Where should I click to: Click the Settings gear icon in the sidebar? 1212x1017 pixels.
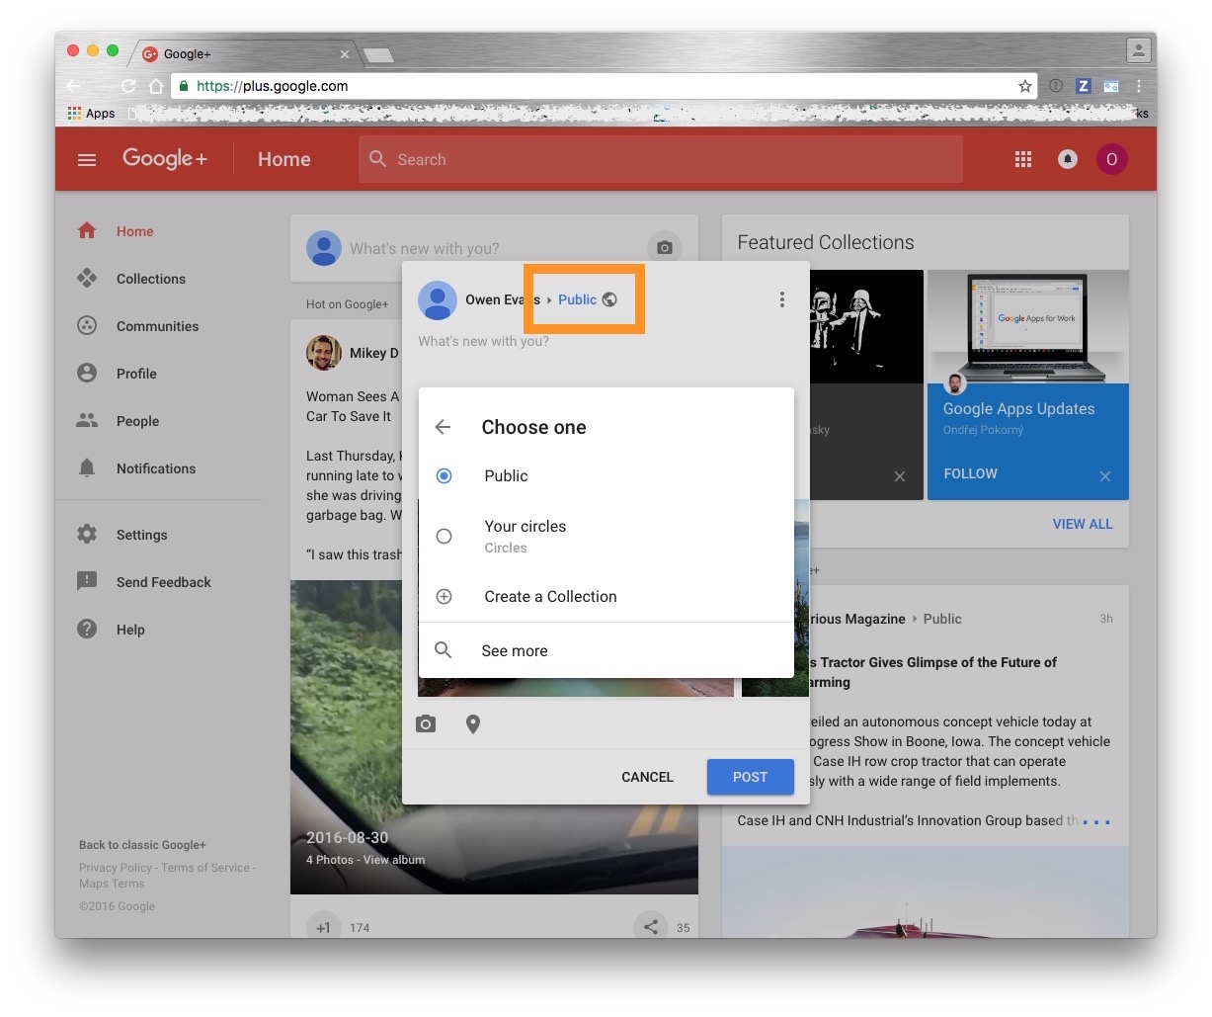click(87, 535)
